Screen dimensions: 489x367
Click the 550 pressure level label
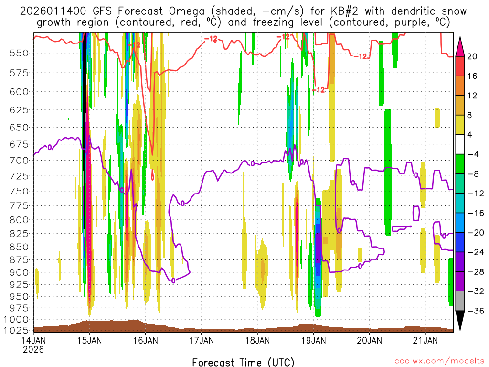click(19, 53)
